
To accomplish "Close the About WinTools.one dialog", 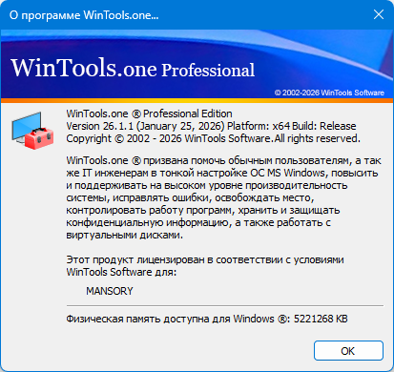I will coord(379,14).
